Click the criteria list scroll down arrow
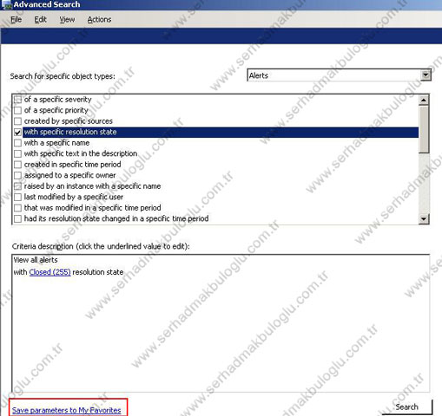The width and height of the screenshot is (442, 416). coord(424,218)
